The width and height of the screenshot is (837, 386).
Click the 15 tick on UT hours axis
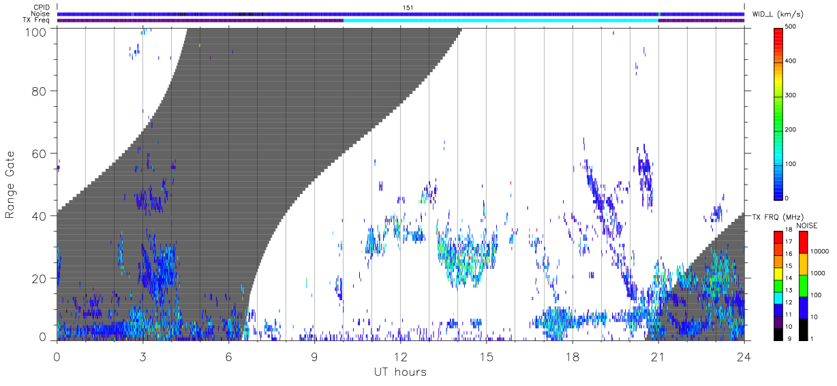tap(486, 356)
